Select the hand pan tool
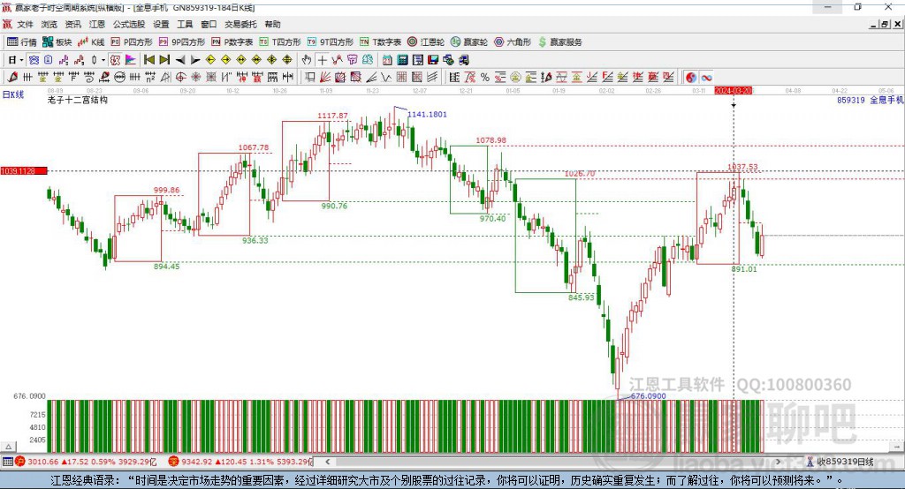 tap(307, 60)
